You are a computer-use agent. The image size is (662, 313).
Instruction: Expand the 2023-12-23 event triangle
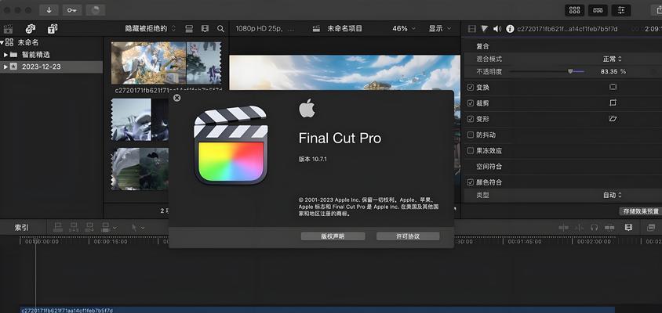5,67
